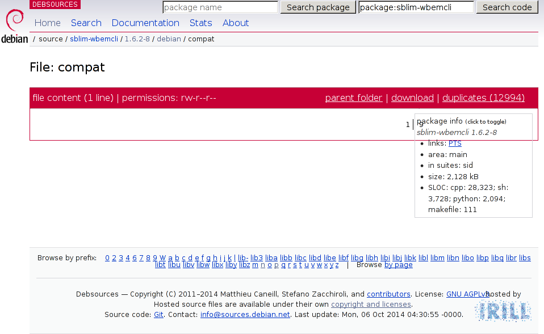Browse prefix libz
This screenshot has width=544, height=334.
[245, 265]
